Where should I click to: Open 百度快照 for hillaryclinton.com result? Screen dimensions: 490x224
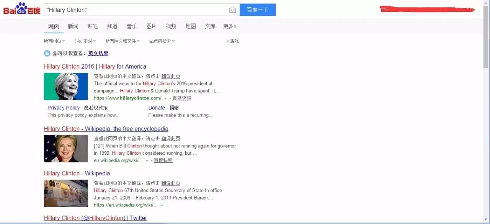click(181, 98)
